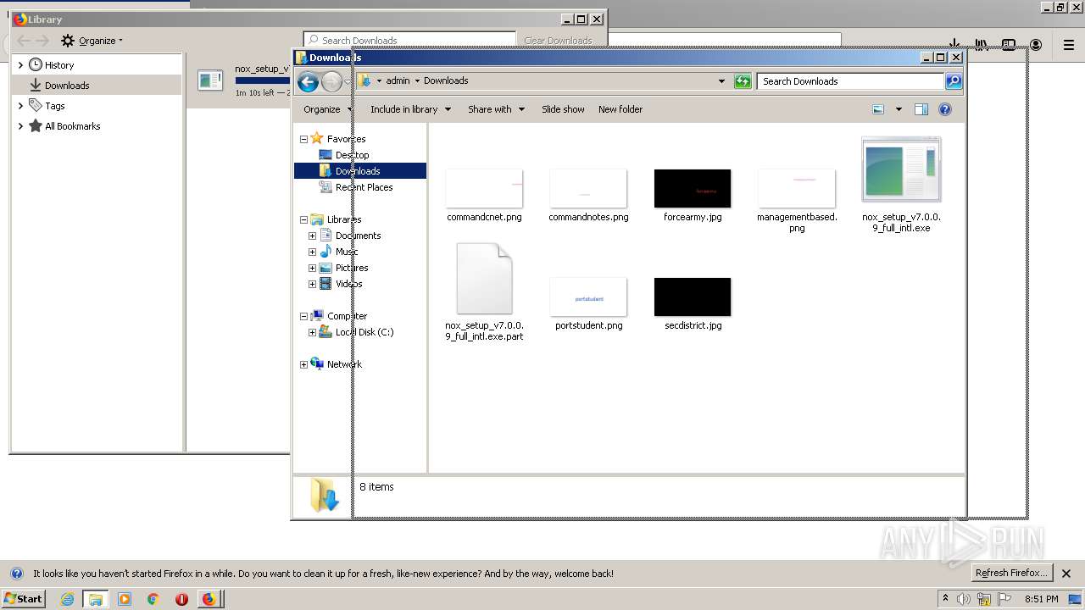Open Windows Explorer taskbar icon
Image resolution: width=1085 pixels, height=610 pixels.
tap(96, 599)
